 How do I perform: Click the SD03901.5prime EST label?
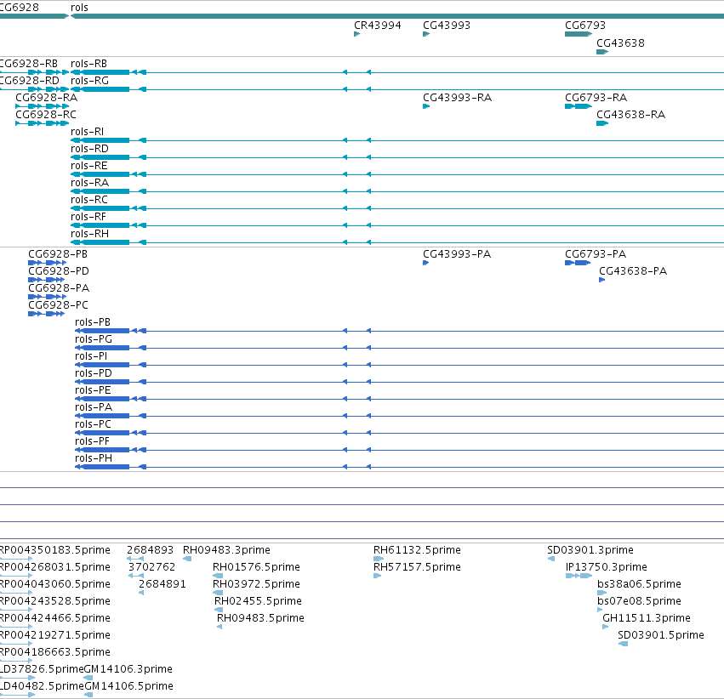661,635
